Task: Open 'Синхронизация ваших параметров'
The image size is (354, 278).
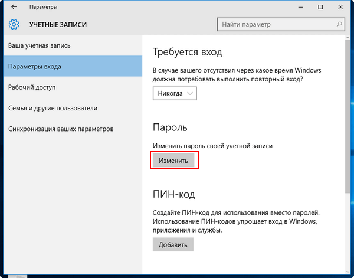Action: tap(73, 129)
